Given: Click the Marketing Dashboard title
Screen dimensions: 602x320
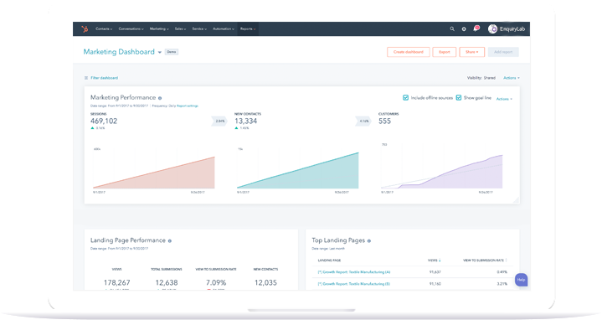Looking at the screenshot, I should [x=119, y=52].
